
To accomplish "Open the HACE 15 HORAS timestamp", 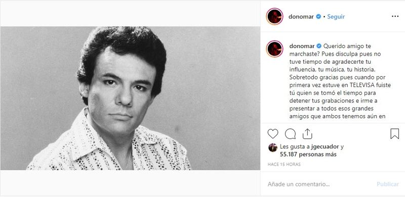I will 284,164.
